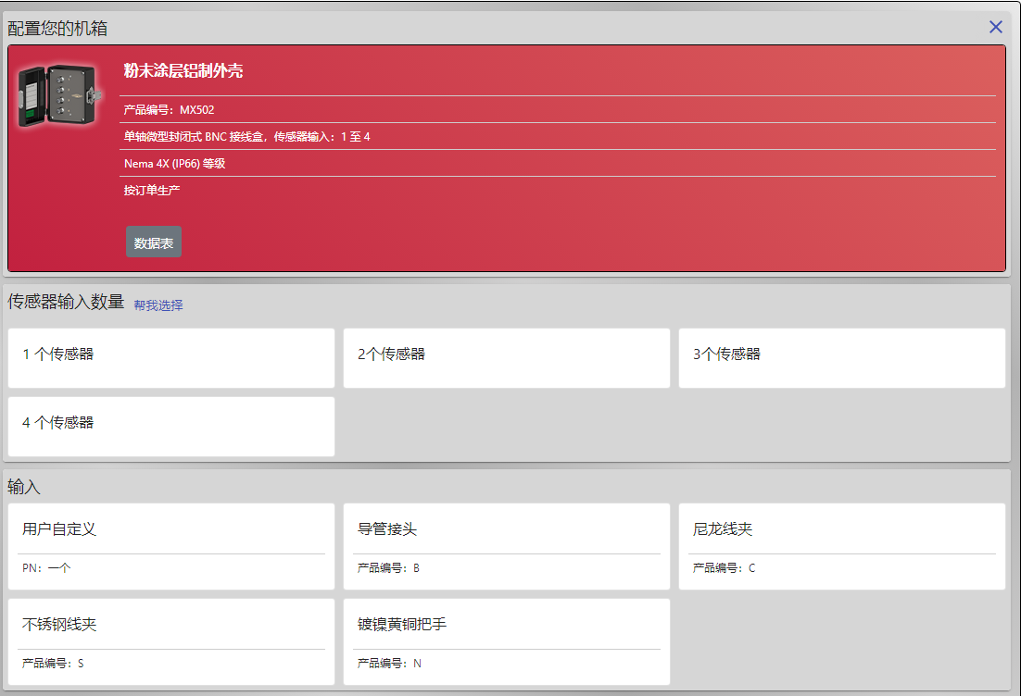Screen dimensions: 1021x696
Task: Click the Nema 4X (IP66) 等级 text
Action: tap(174, 163)
